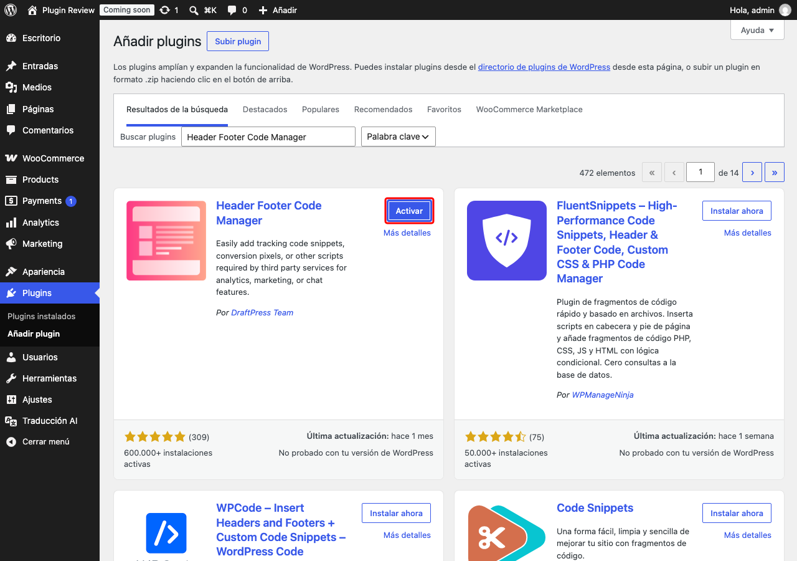Open Plugins instalados submenu item
Screen dimensions: 797x561
tap(42, 317)
